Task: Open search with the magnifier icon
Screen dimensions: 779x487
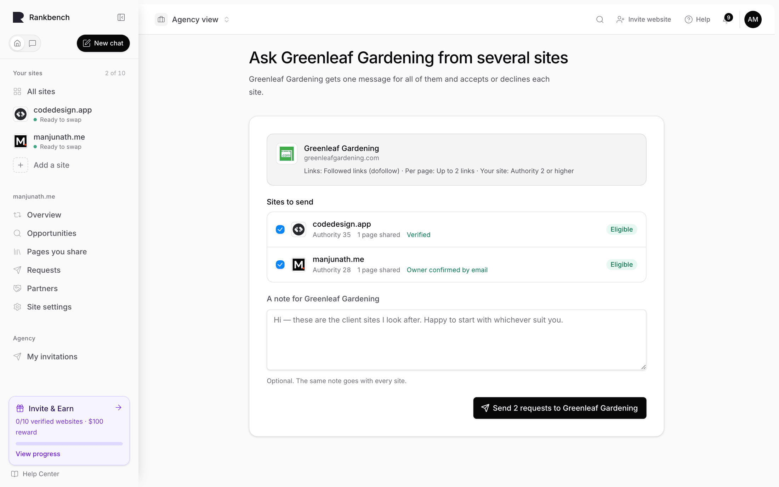Action: [x=600, y=19]
